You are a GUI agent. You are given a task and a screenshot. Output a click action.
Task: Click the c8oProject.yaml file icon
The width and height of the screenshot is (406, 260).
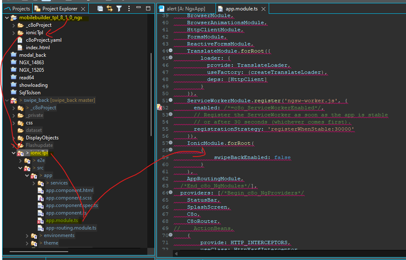tap(21, 40)
